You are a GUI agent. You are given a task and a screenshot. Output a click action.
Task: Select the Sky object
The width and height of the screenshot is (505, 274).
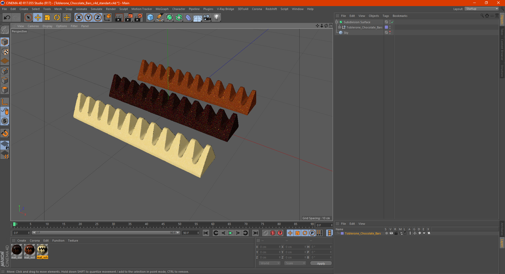[x=346, y=33]
